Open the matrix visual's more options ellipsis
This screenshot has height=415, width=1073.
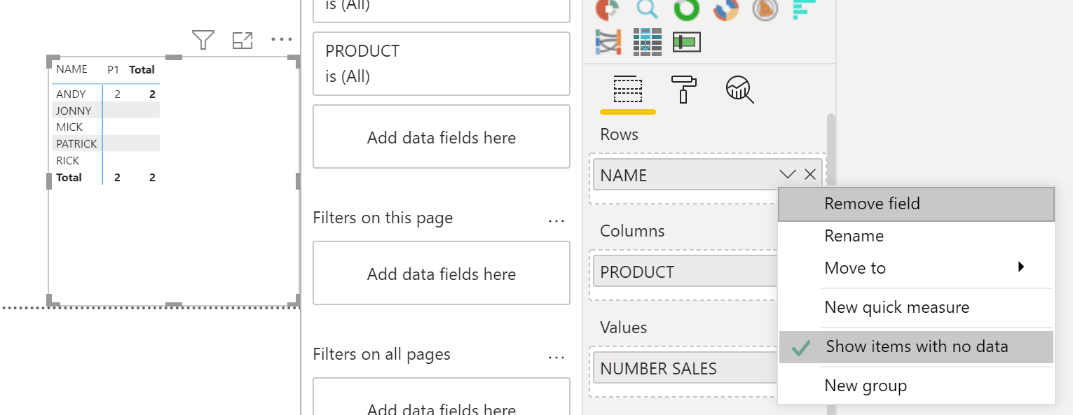pyautogui.click(x=282, y=40)
